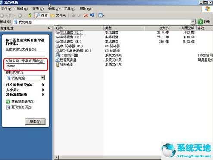Click the Windows flag logo icon
This screenshot has height=160, width=213.
(x=207, y=9)
